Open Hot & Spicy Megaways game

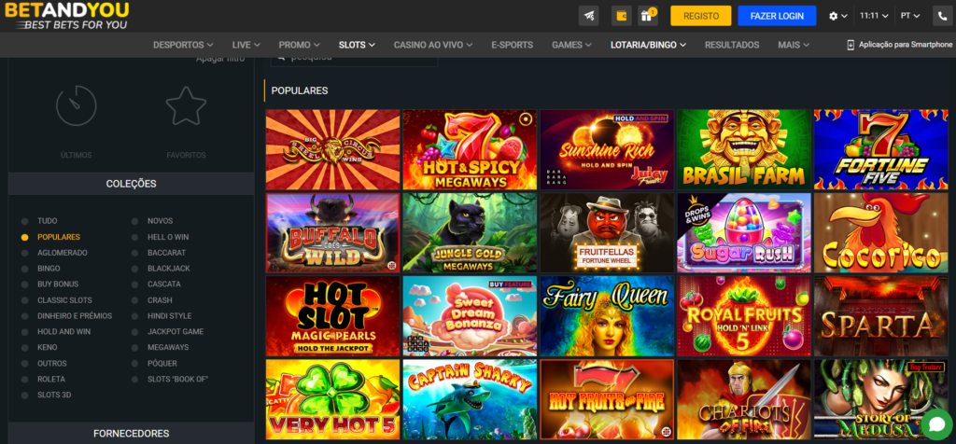pos(471,150)
